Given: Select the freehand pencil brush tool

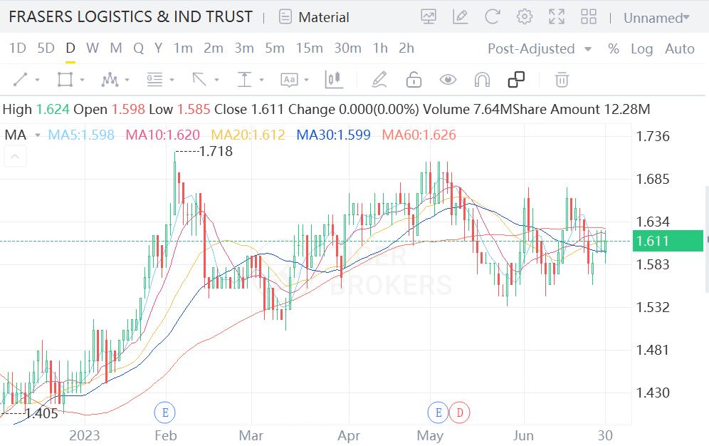Looking at the screenshot, I should coord(379,80).
